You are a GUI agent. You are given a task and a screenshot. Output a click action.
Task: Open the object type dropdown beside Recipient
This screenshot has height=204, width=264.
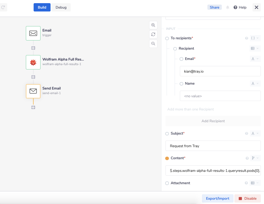point(255,48)
